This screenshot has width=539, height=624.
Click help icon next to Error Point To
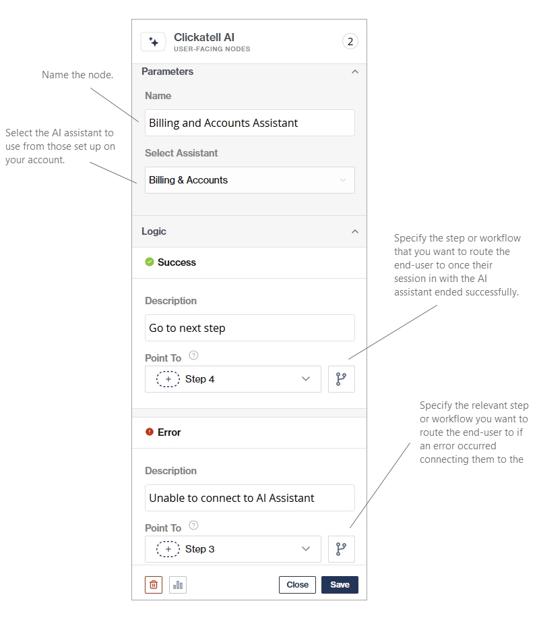[x=193, y=526]
